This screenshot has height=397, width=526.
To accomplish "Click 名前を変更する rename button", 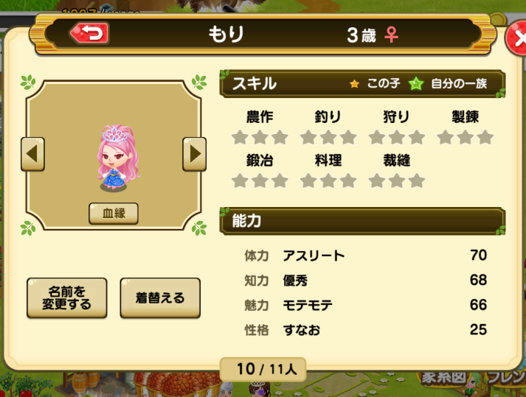I will pyautogui.click(x=66, y=298).
